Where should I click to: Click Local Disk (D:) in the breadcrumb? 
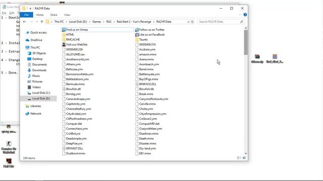(x=78, y=22)
